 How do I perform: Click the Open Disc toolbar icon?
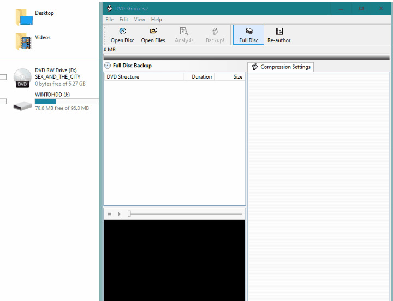[122, 32]
